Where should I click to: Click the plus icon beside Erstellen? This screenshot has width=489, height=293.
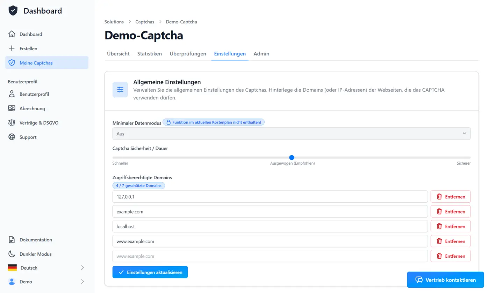[x=12, y=48]
